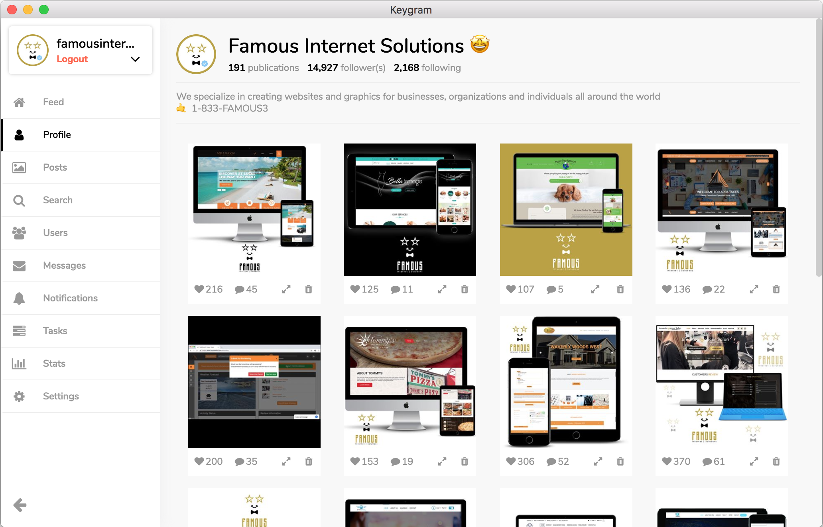
Task: Delete the post with 216 likes
Action: [x=309, y=289]
